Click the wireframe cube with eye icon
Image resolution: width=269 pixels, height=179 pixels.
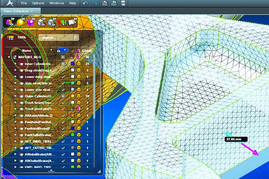coord(51,22)
